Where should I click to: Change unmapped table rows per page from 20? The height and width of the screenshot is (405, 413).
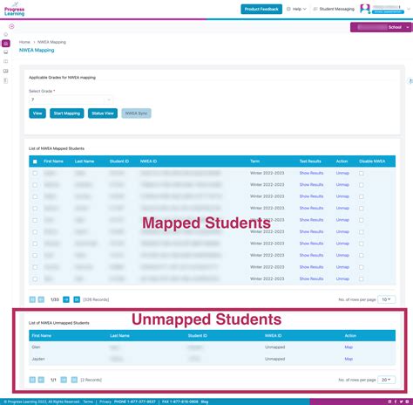click(x=386, y=380)
